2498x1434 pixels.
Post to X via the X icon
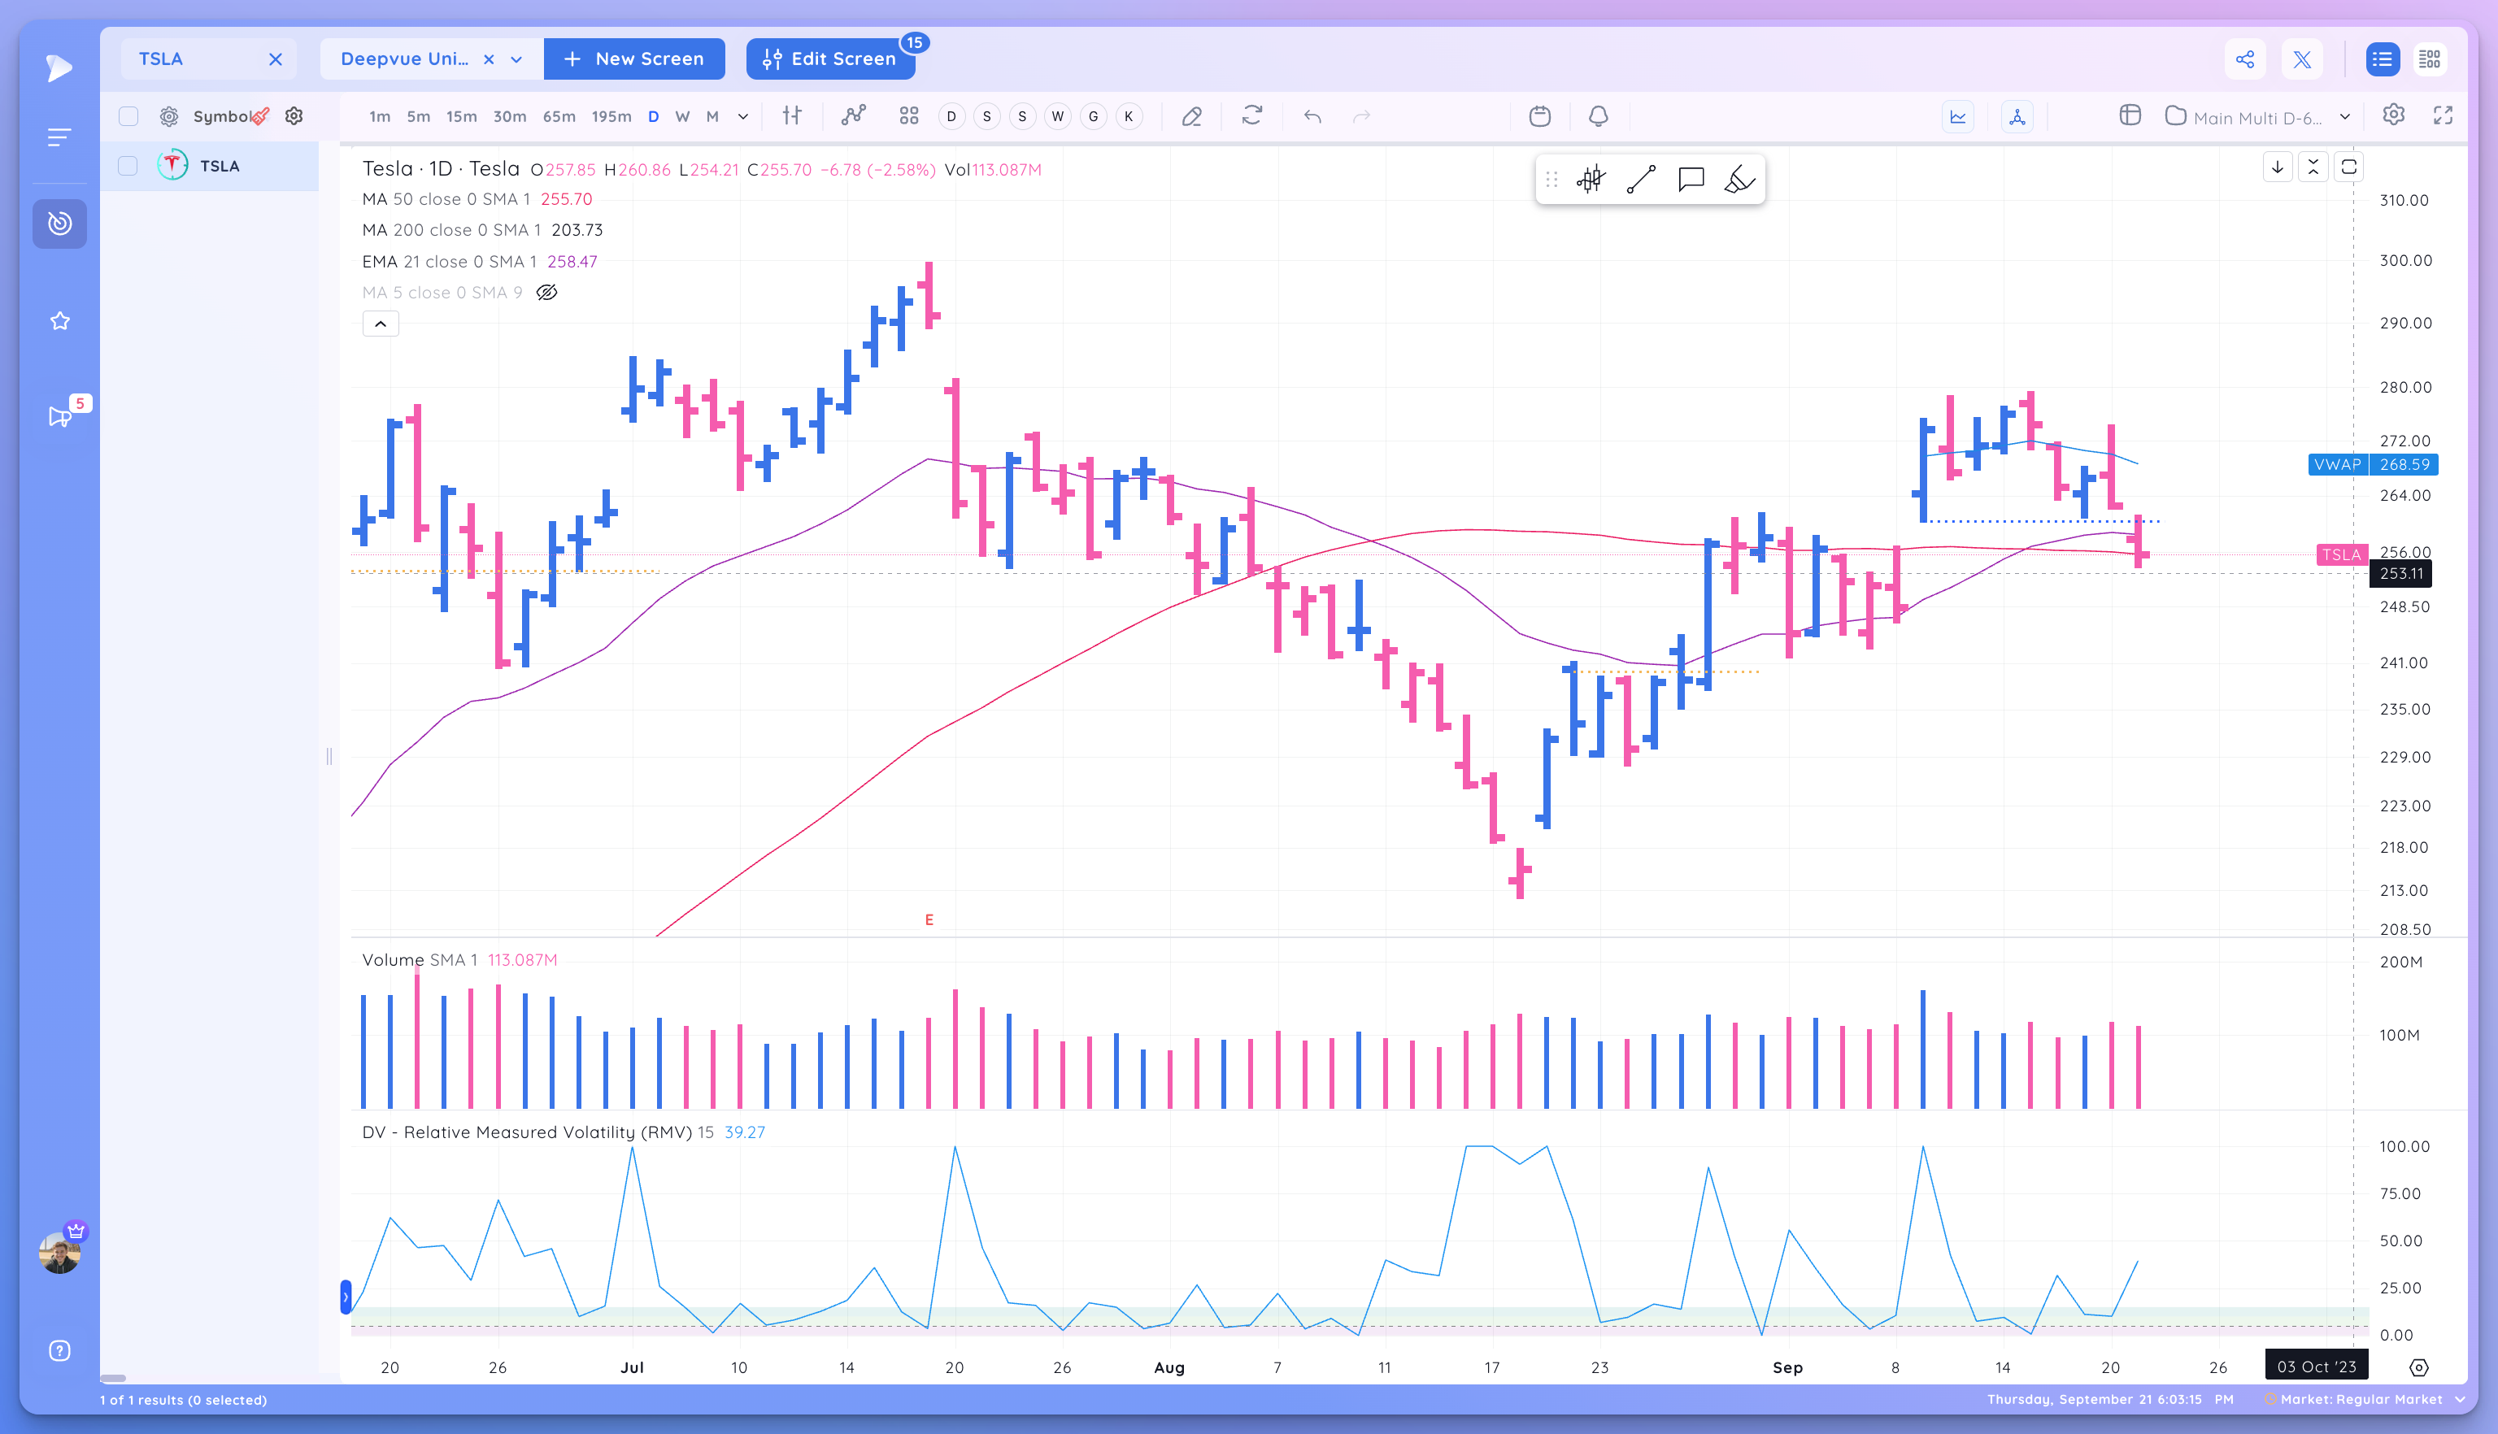coord(2301,59)
